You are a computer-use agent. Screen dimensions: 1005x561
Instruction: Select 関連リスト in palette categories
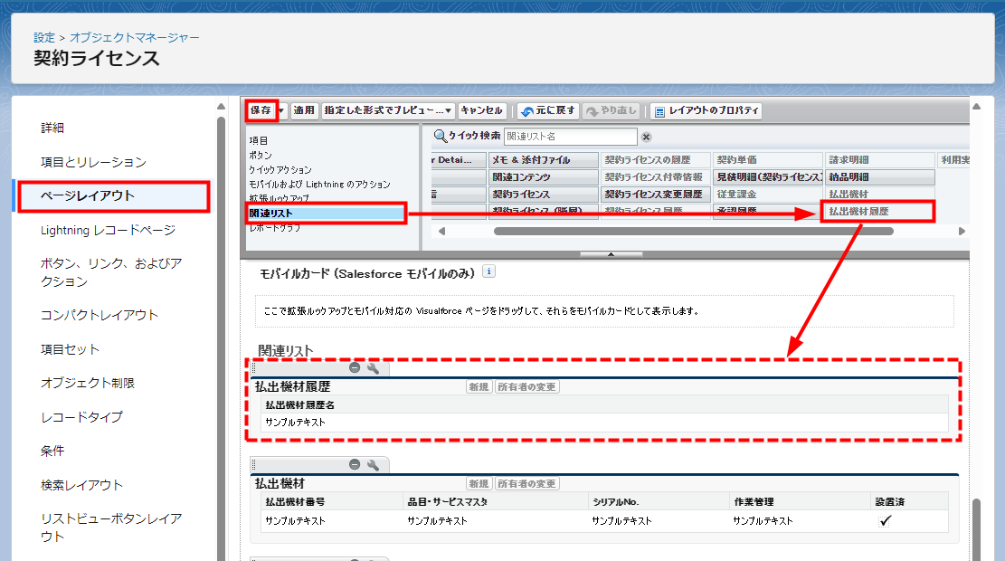[x=325, y=214]
